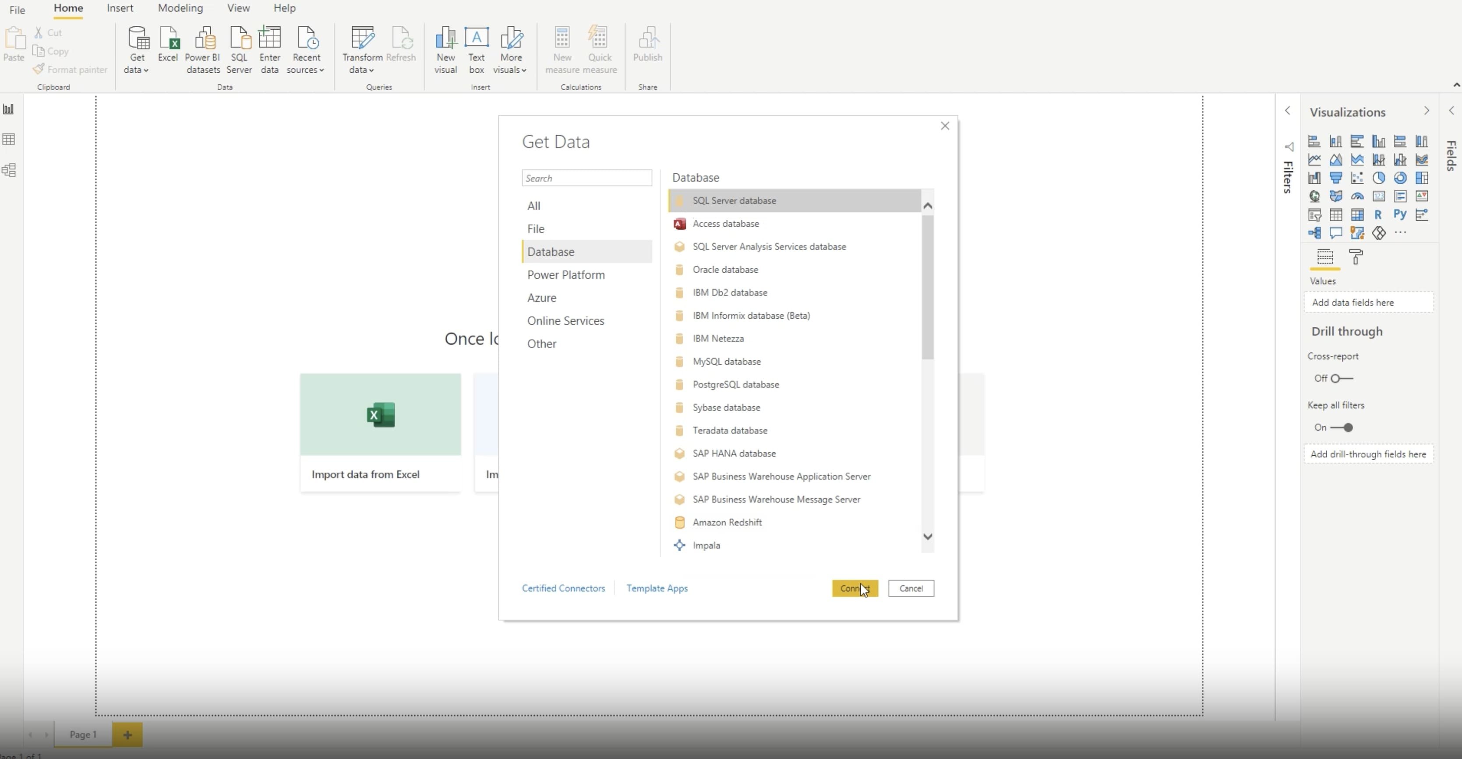Select the gauge visualization icon
The height and width of the screenshot is (759, 1462).
(1358, 196)
